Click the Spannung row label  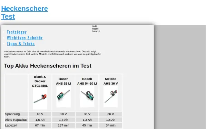pyautogui.click(x=12, y=114)
